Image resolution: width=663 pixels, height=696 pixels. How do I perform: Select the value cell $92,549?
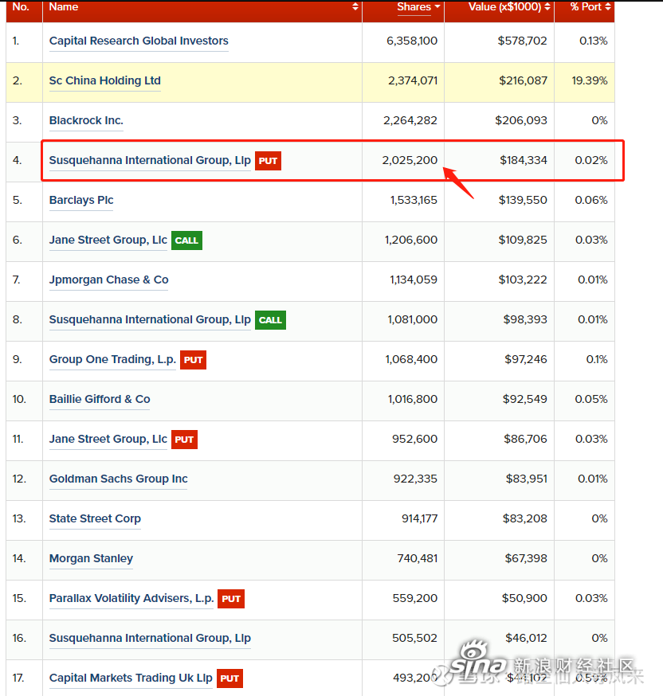point(525,399)
